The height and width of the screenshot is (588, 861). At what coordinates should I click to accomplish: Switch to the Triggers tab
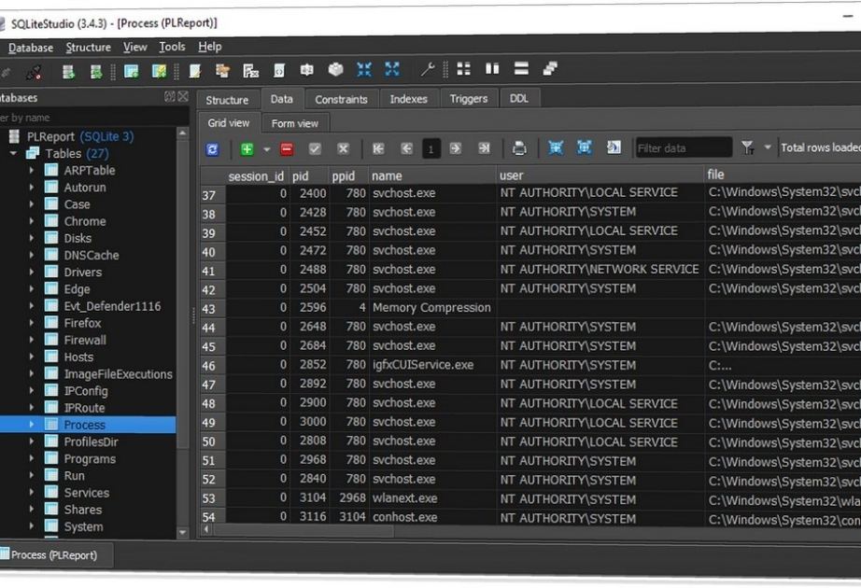[x=469, y=98]
